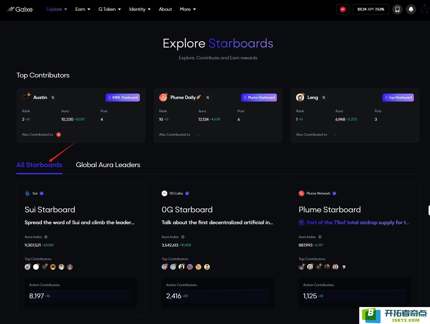Click the red OP network icon

(343, 9)
